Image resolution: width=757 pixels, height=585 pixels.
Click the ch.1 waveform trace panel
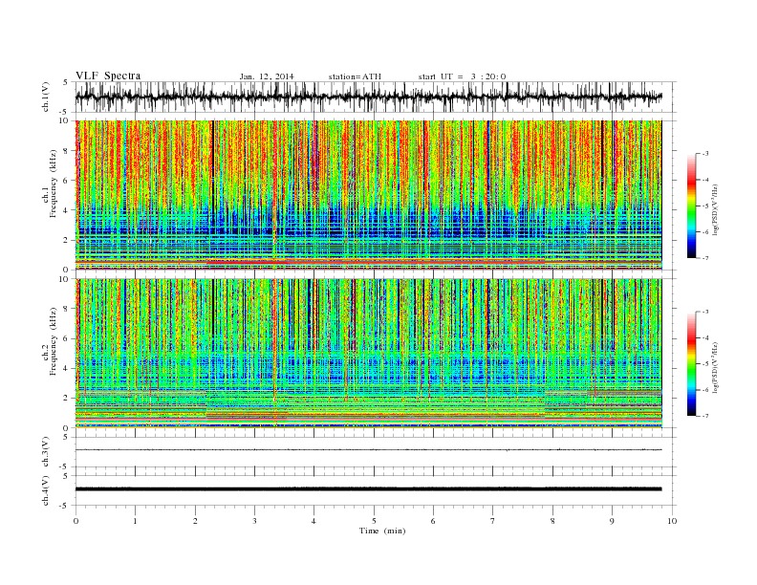pyautogui.click(x=376, y=97)
